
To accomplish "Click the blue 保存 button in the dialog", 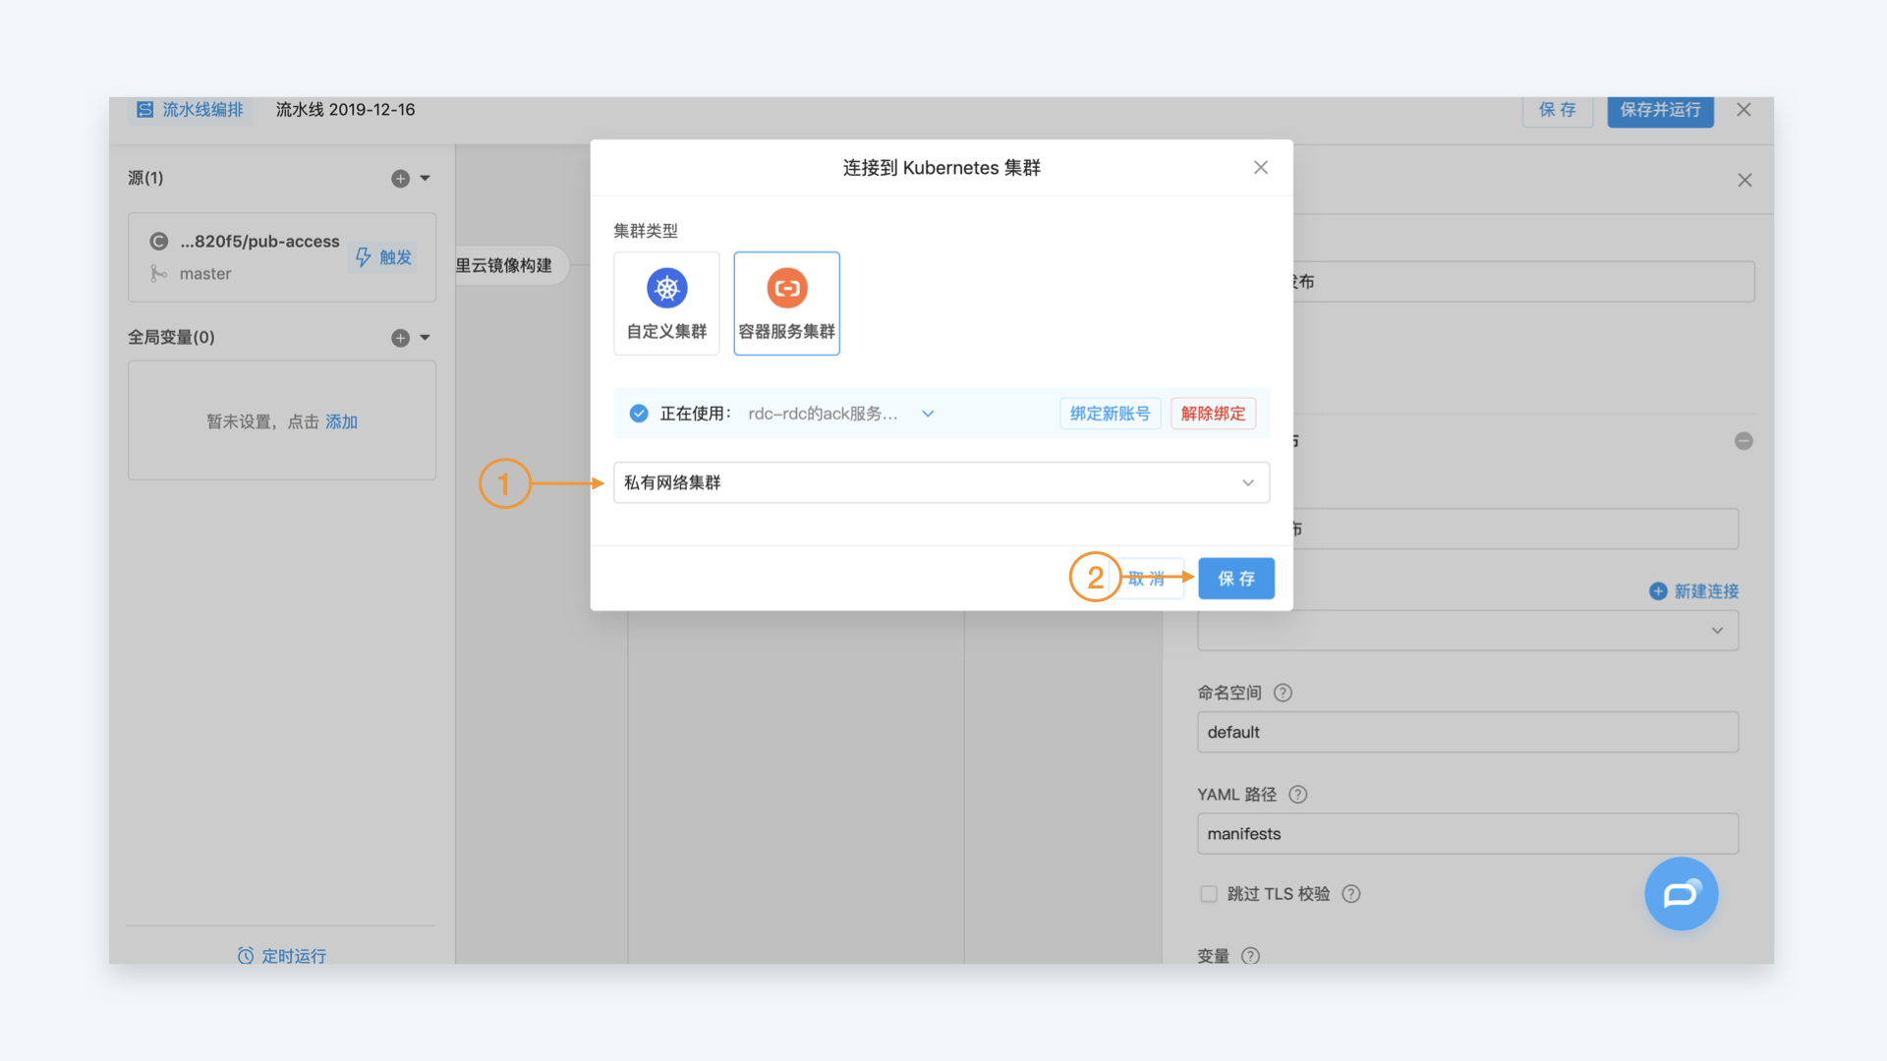I will click(1236, 579).
